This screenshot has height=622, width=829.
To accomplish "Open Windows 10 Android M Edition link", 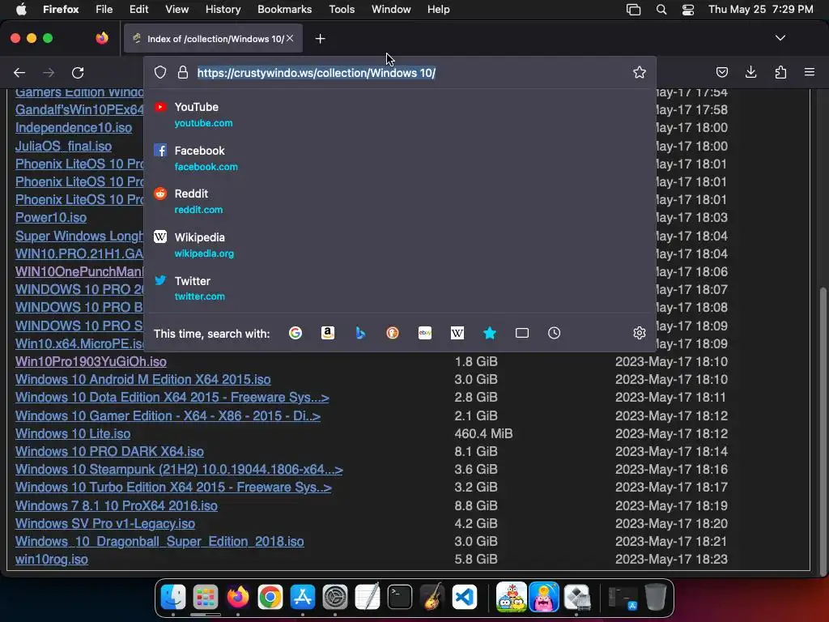I will 142,380.
